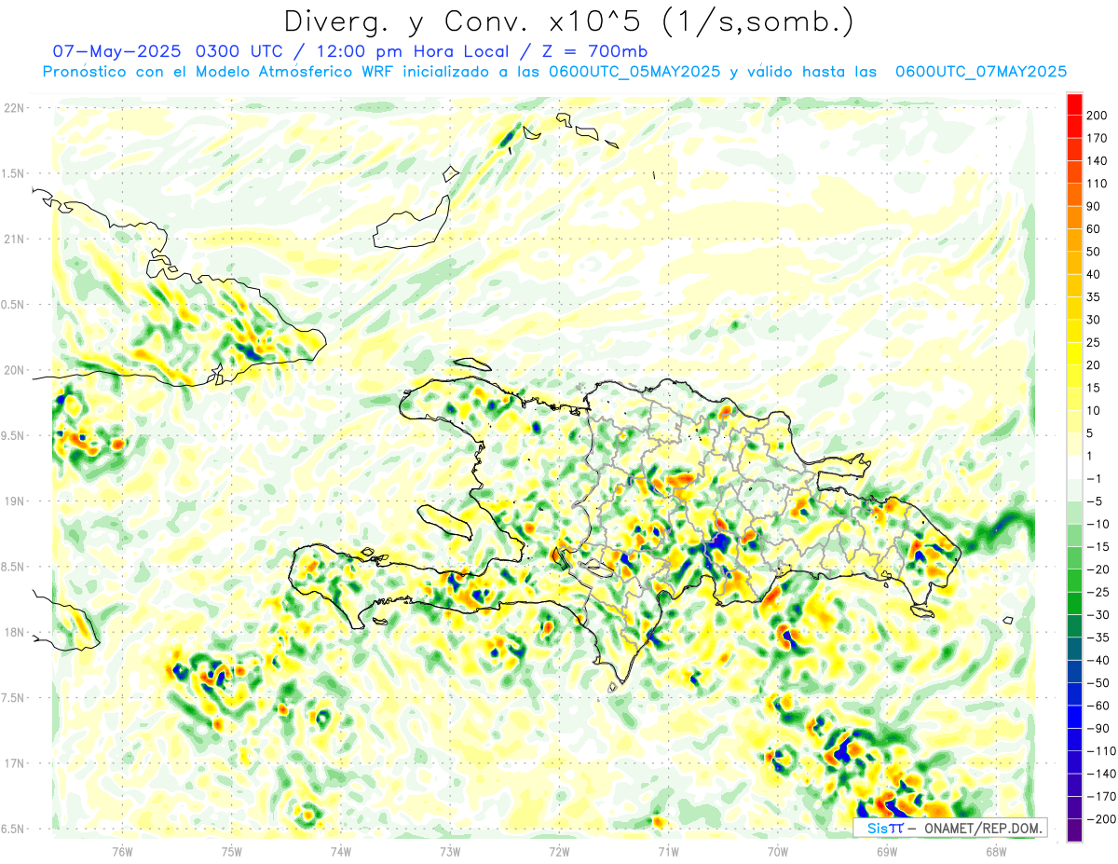Click the positive '1' color scale value
The height and width of the screenshot is (864, 1118).
1091,456
